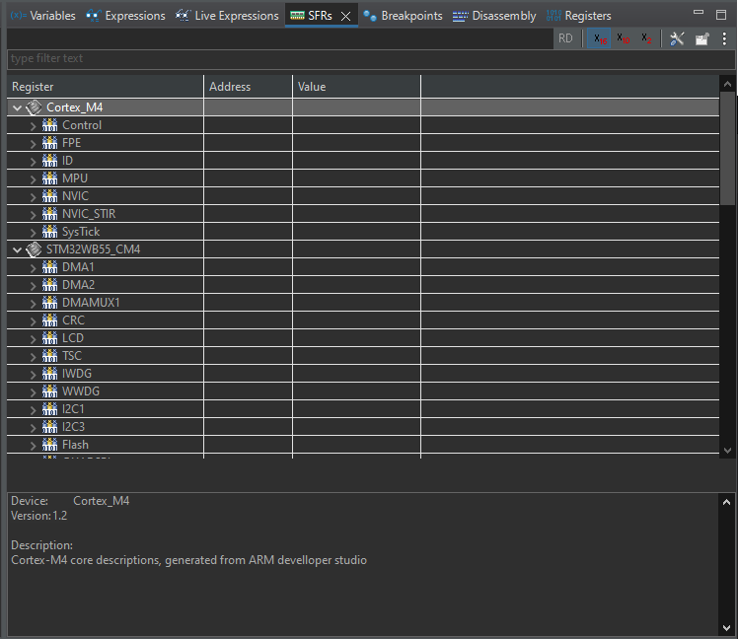The image size is (738, 639).
Task: Click the MPU register icon
Action: (50, 178)
